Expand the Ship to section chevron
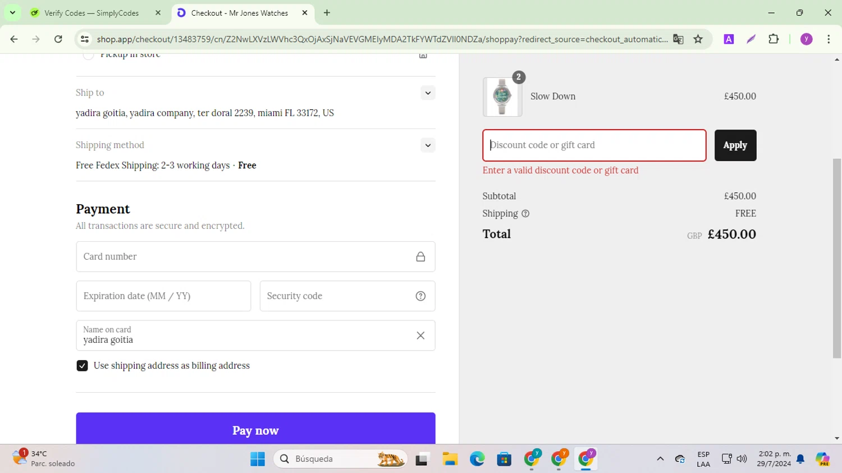Image resolution: width=842 pixels, height=473 pixels. click(x=428, y=93)
